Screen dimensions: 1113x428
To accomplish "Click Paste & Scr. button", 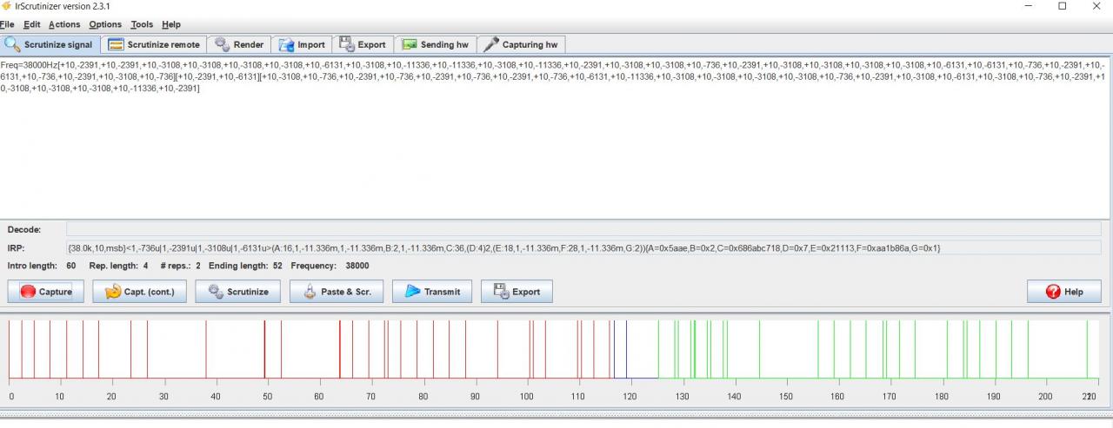I will [337, 292].
